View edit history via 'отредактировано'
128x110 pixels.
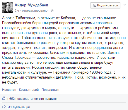35,10
